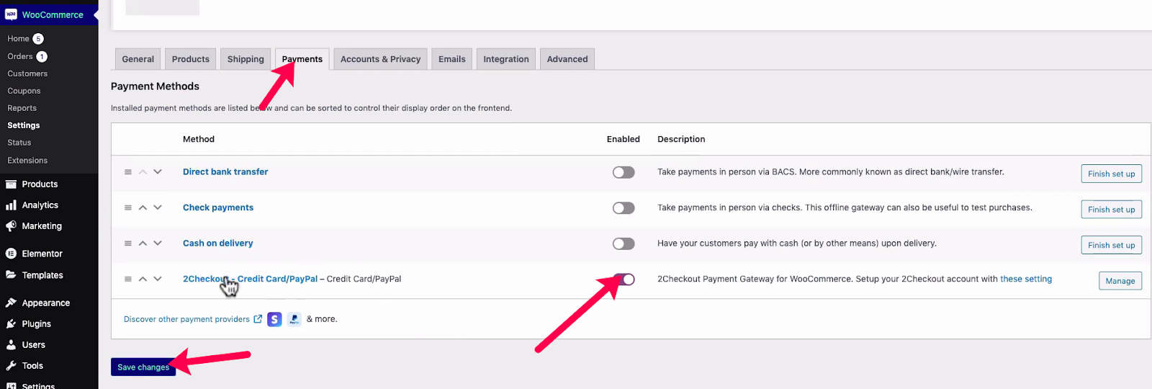The width and height of the screenshot is (1152, 389).
Task: Enable the Cash on delivery toggle
Action: [x=624, y=243]
